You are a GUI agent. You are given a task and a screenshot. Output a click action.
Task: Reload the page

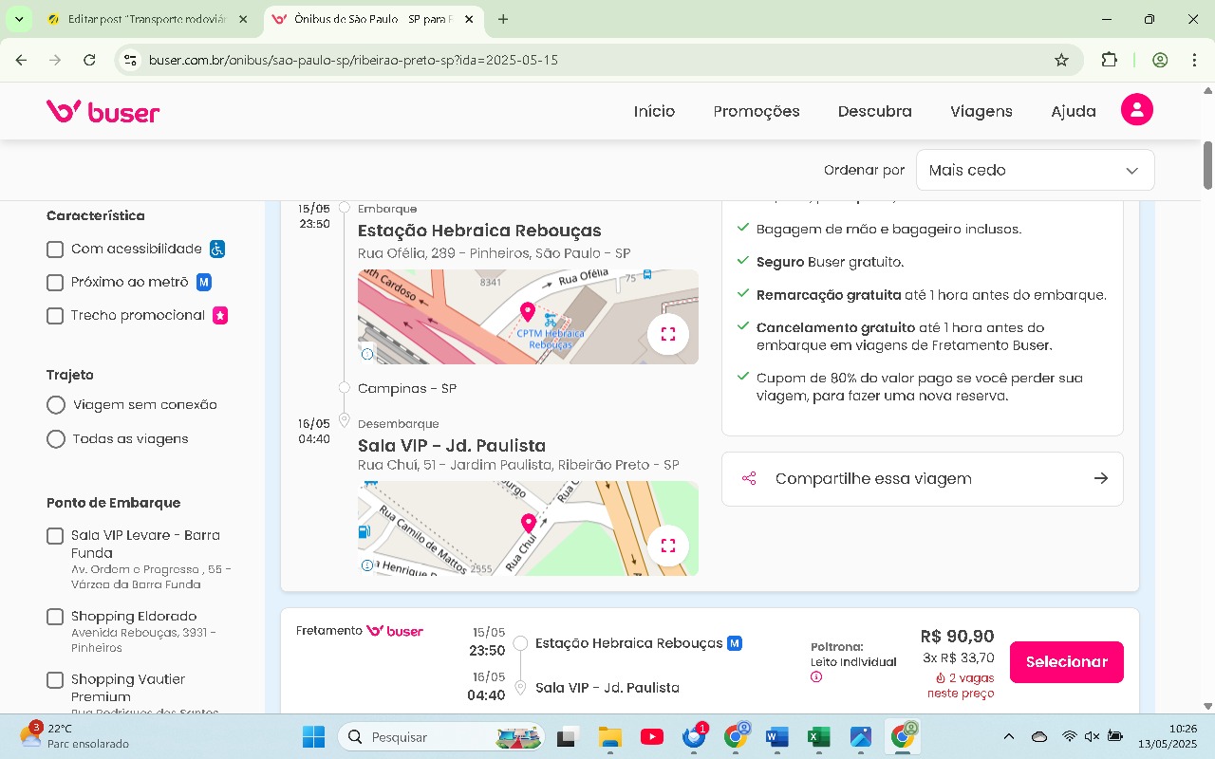coord(89,60)
